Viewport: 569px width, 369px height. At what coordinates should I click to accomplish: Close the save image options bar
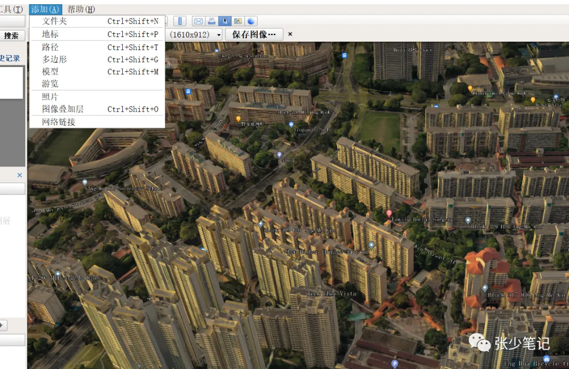[x=290, y=34]
